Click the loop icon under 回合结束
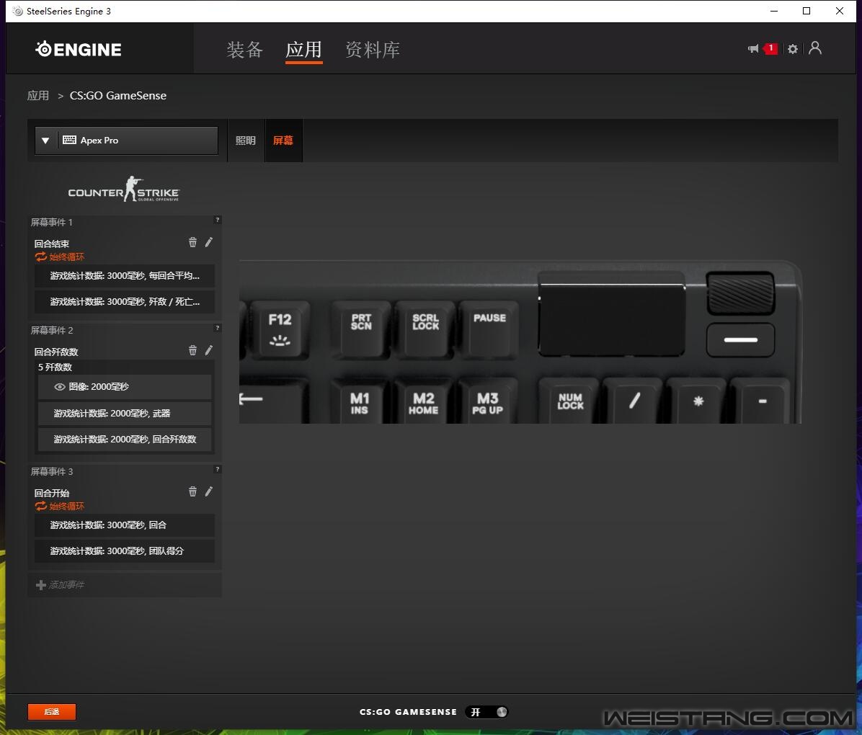The image size is (862, 735). coord(40,257)
